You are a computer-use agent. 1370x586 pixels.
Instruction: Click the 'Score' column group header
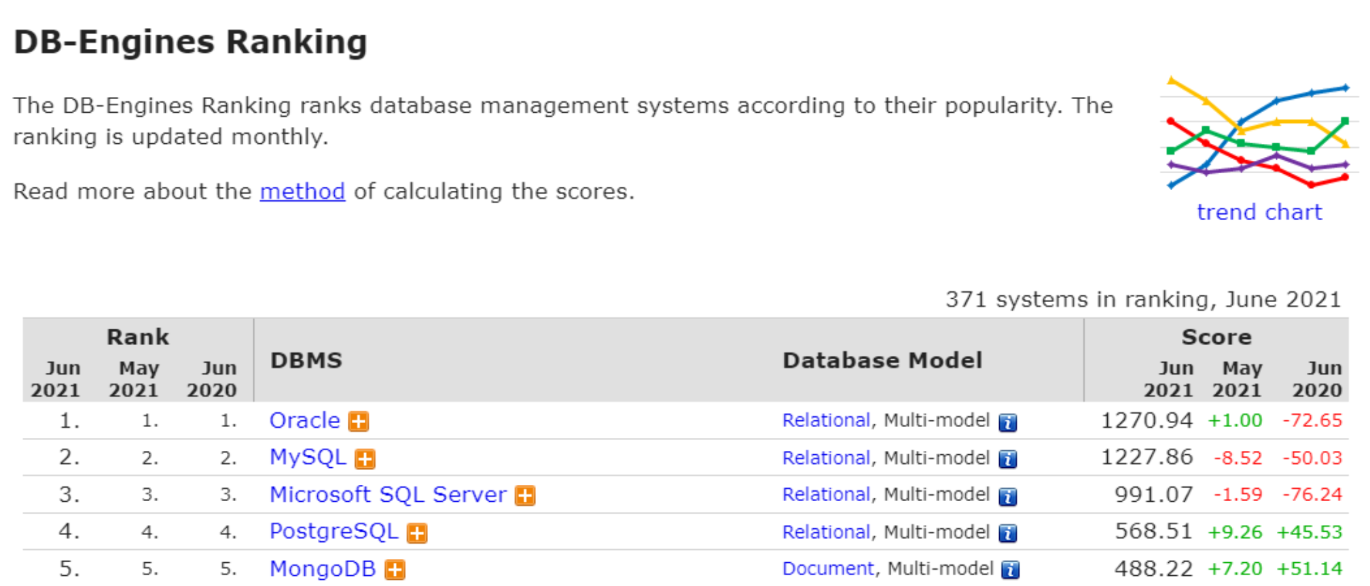pos(1216,337)
